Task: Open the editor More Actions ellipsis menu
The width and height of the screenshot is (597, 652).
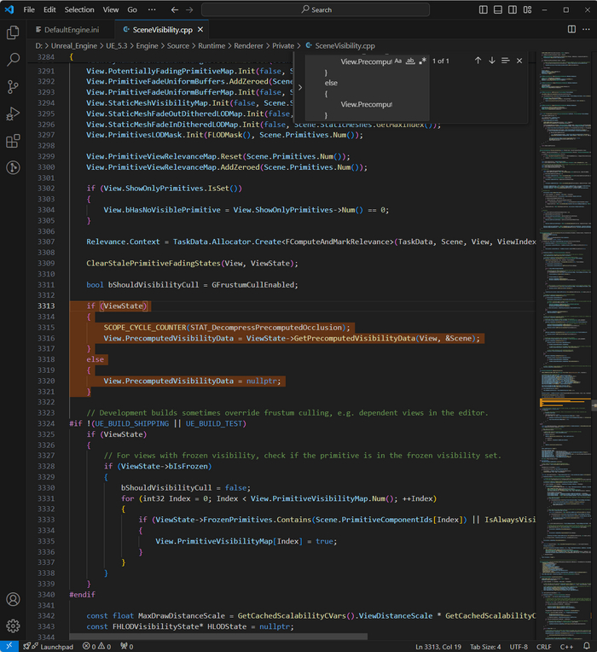Action: tap(585, 29)
